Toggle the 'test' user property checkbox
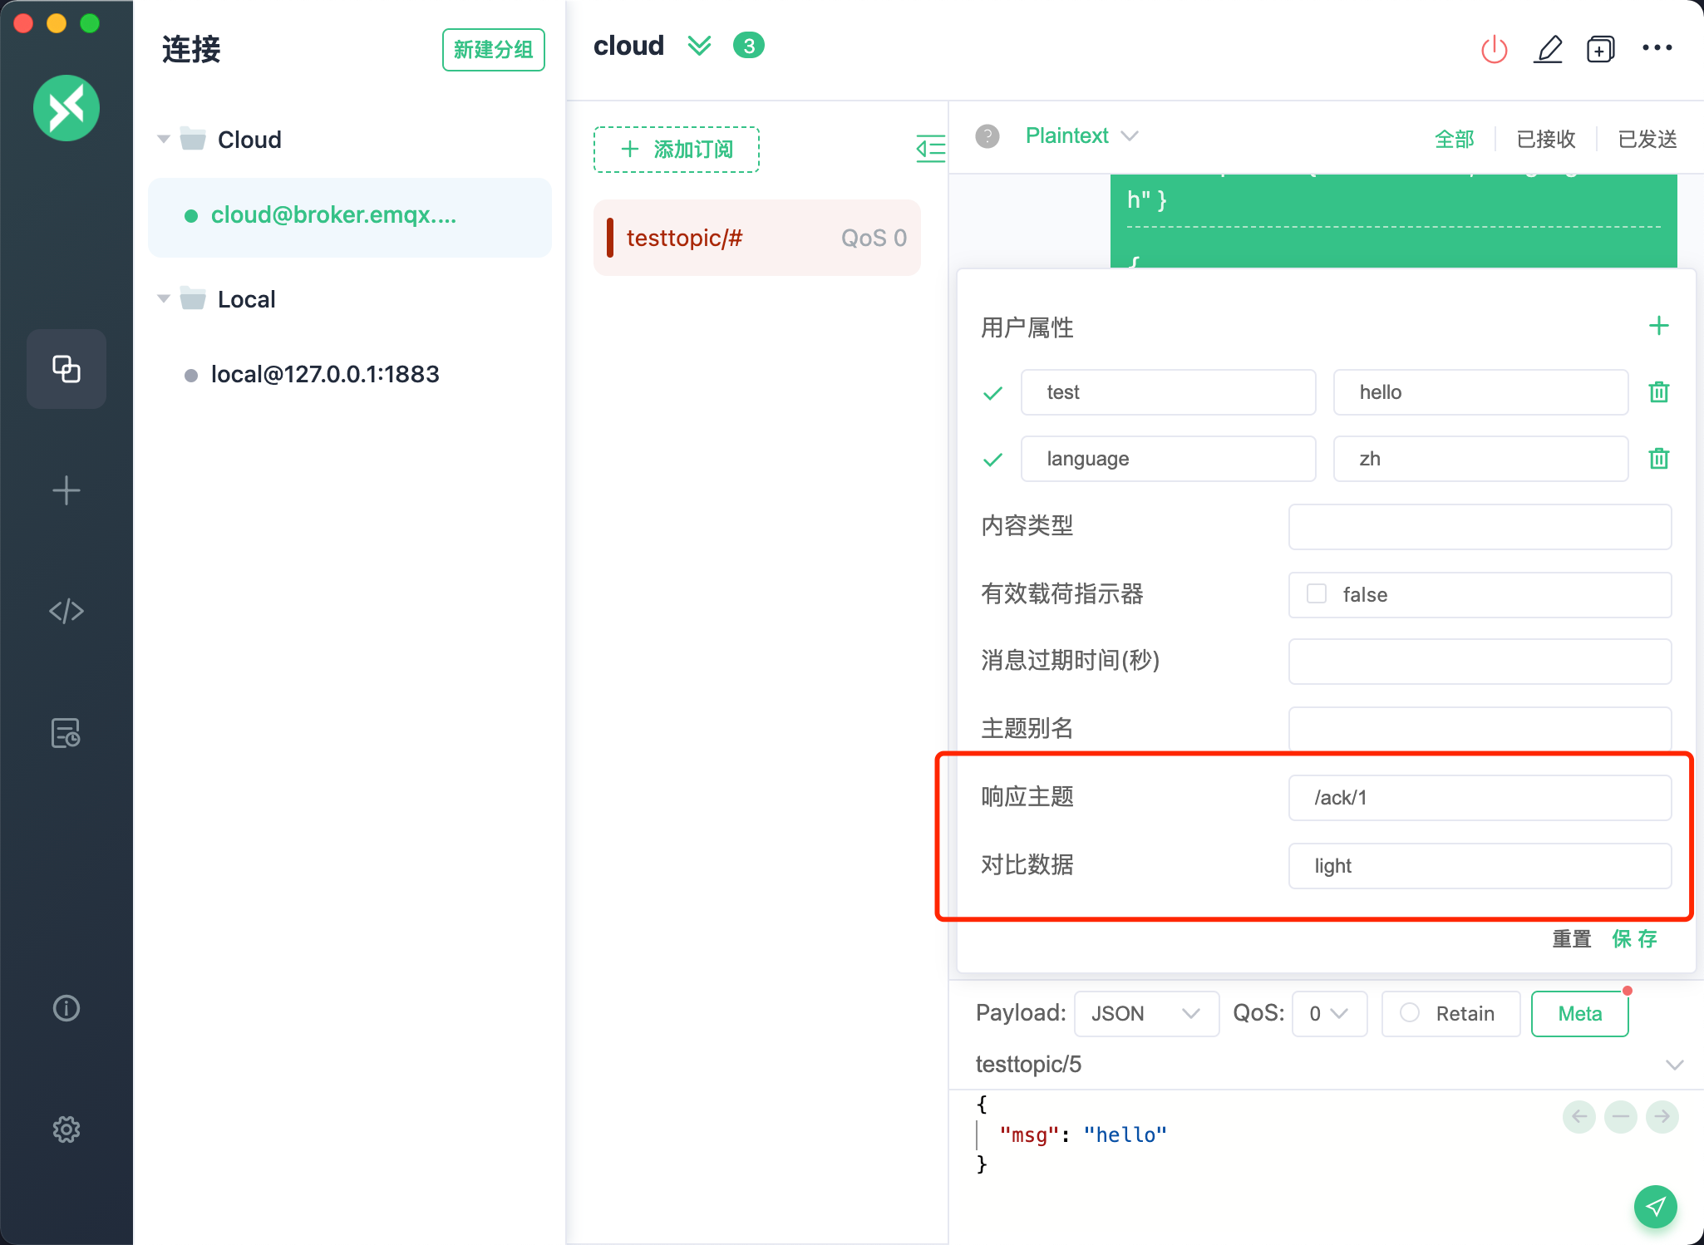Viewport: 1704px width, 1245px height. 992,393
